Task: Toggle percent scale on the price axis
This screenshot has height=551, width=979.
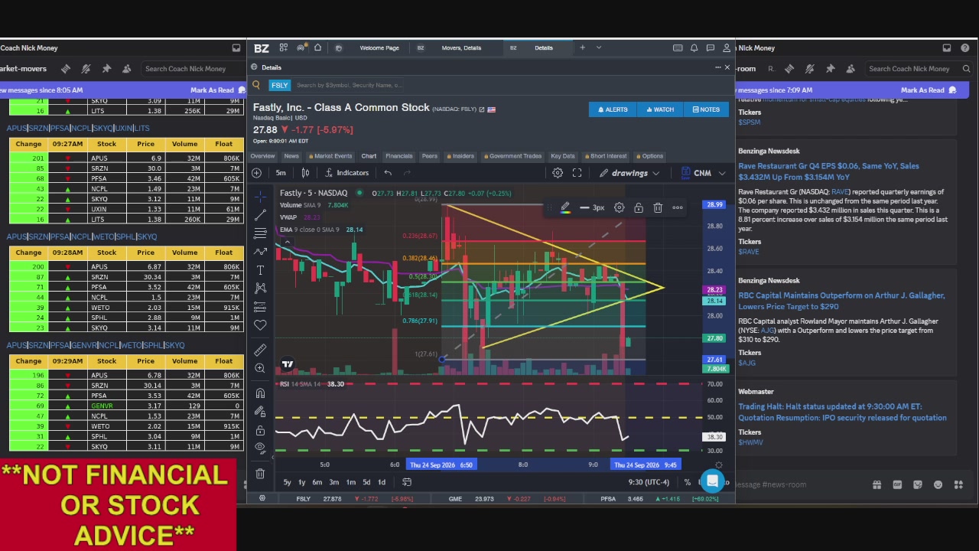Action: coord(687,482)
